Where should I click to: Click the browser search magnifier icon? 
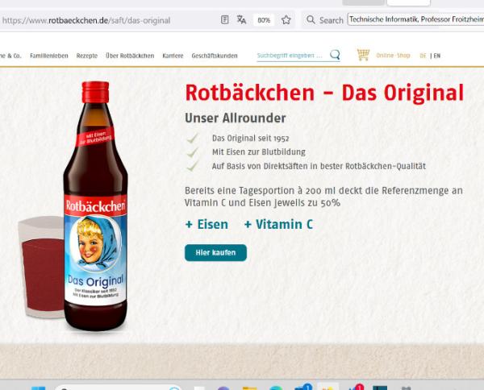click(311, 20)
